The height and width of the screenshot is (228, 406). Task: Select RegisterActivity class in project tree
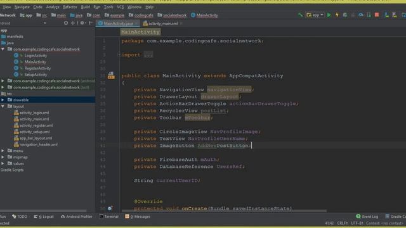[x=37, y=68]
